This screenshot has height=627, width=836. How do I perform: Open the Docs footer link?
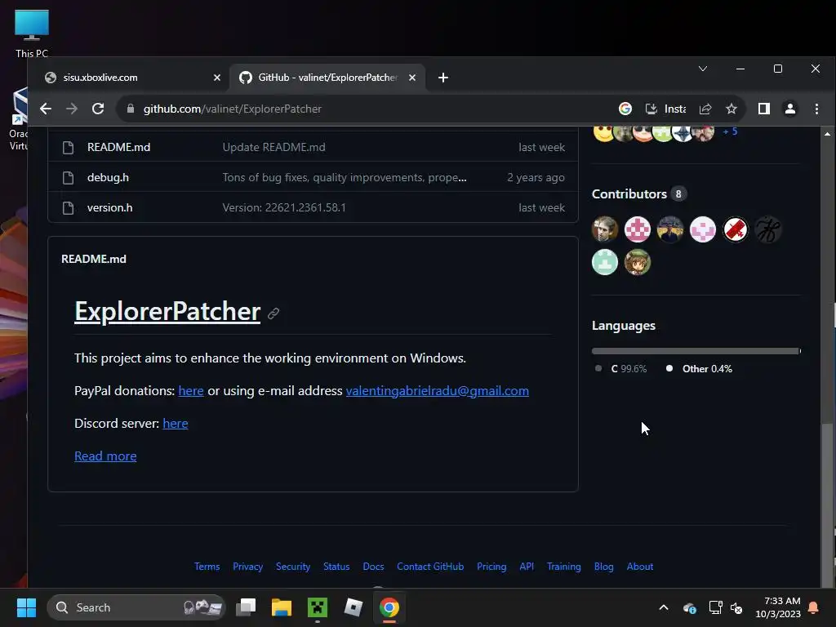coord(373,567)
